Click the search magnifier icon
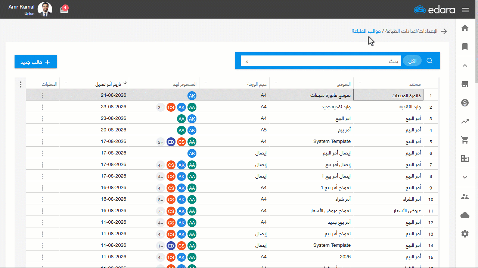 coord(429,61)
